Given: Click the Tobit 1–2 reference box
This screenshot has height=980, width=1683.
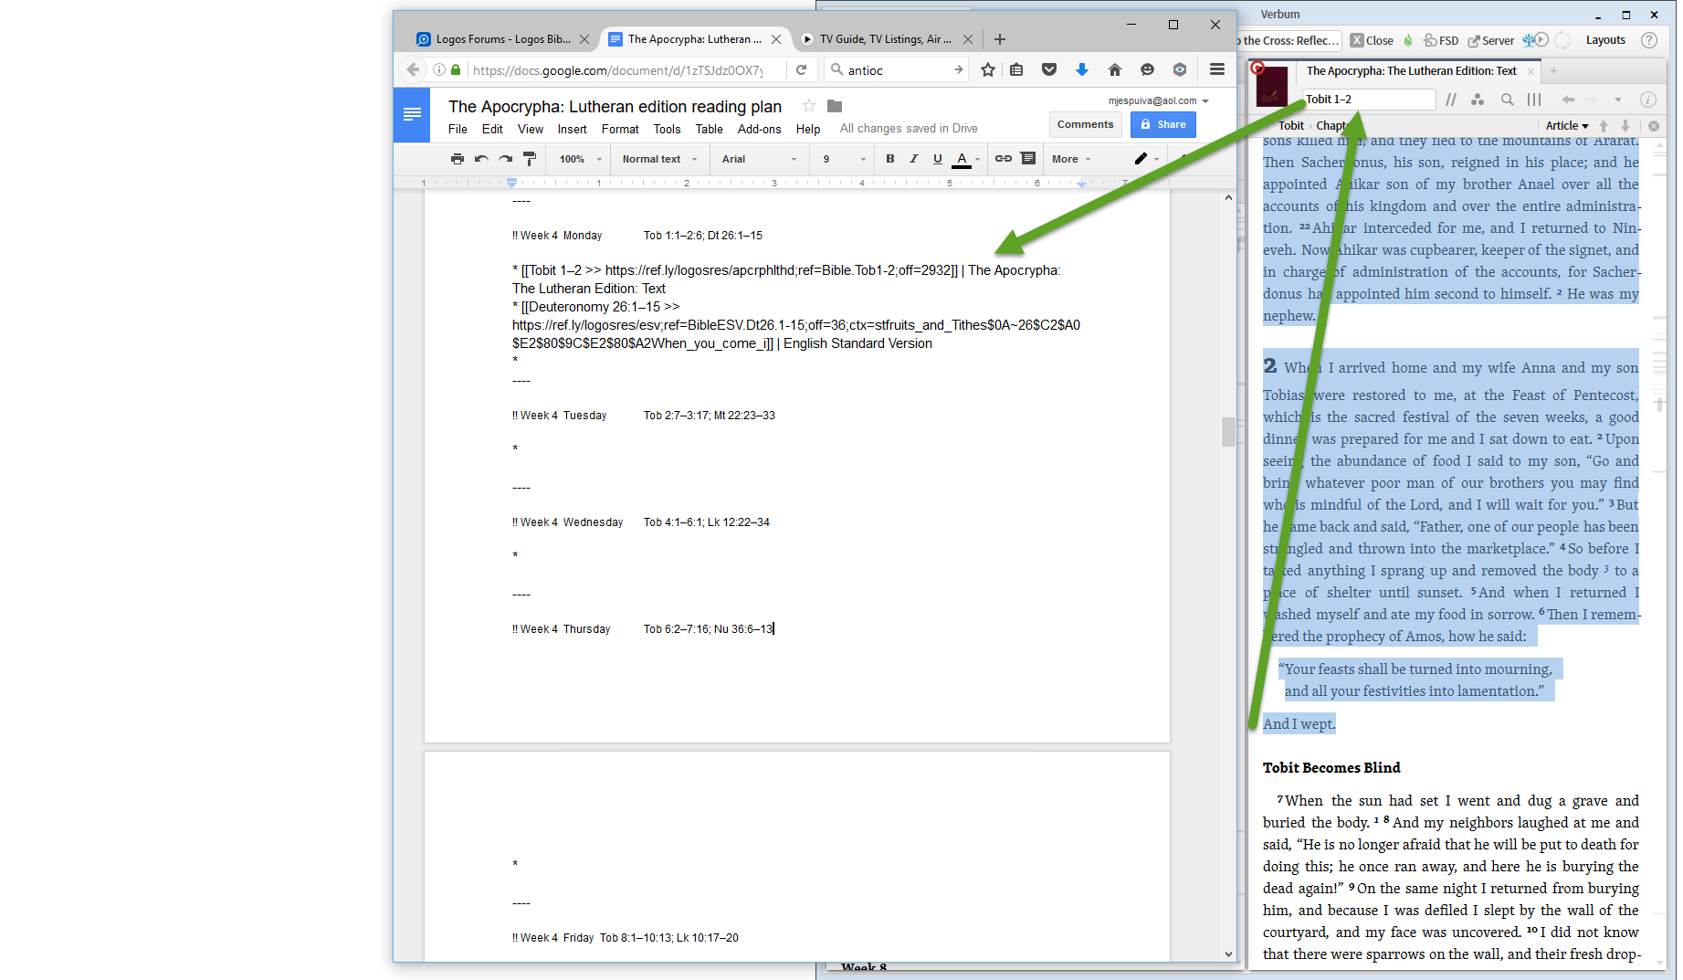Looking at the screenshot, I should pyautogui.click(x=1368, y=100).
